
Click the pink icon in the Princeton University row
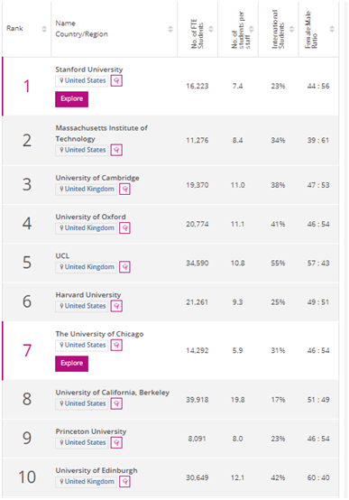[116, 442]
